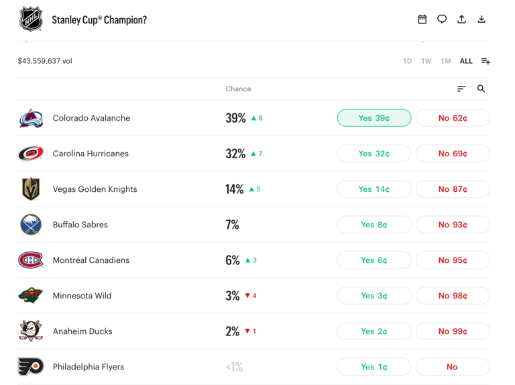This screenshot has width=515, height=385.
Task: Click the Carolina Hurricanes team logo
Action: click(31, 154)
